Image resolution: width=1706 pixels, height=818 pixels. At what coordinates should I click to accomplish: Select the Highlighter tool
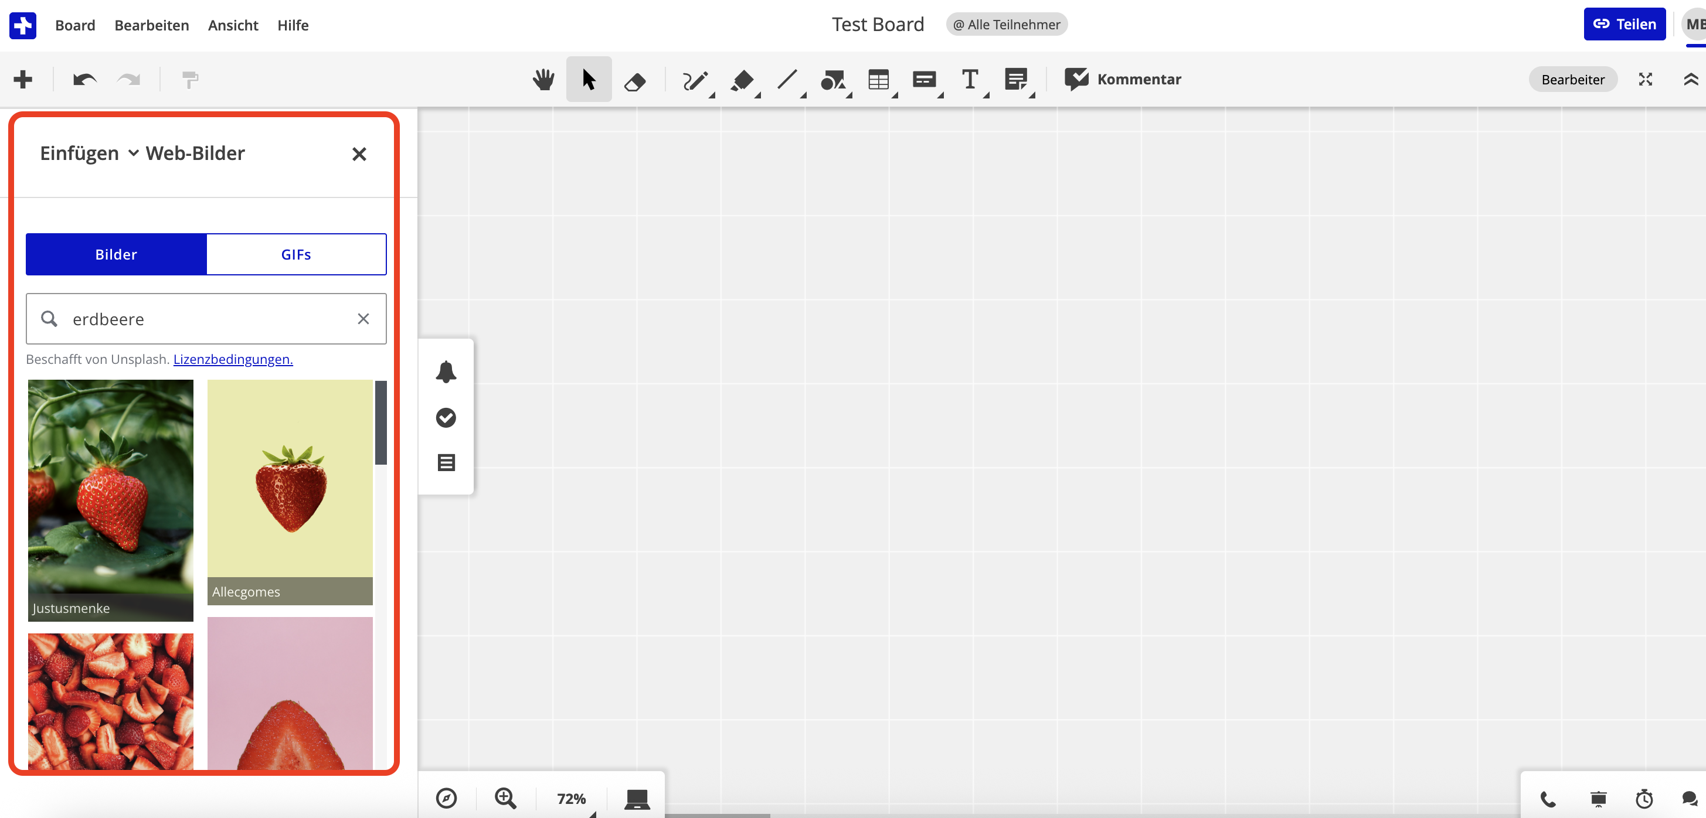point(742,80)
